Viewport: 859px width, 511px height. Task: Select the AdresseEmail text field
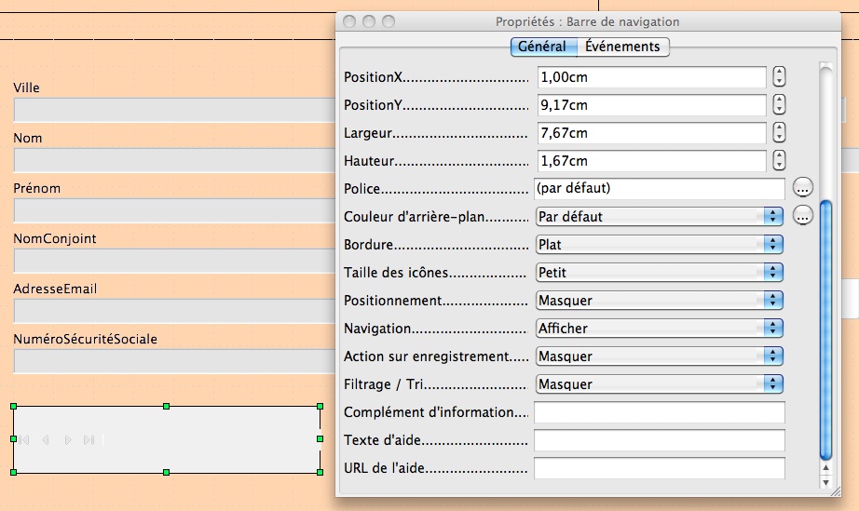[x=175, y=311]
